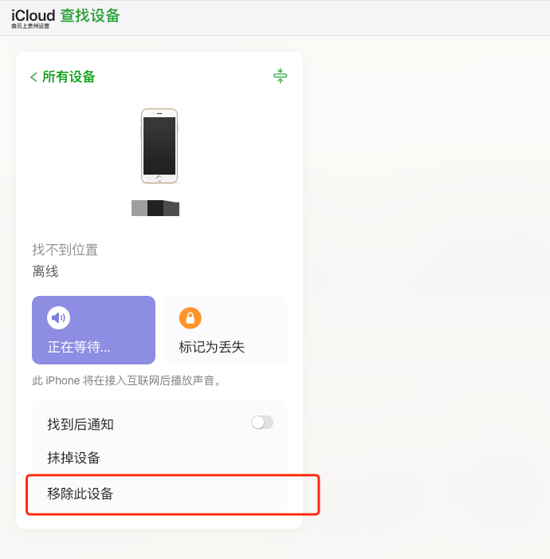Enable the 找到后通知 toggle switch

pos(262,423)
